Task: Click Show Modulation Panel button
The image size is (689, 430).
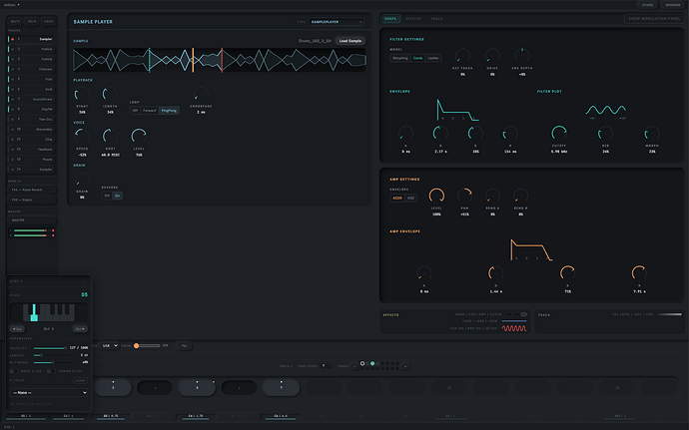Action: (x=654, y=18)
